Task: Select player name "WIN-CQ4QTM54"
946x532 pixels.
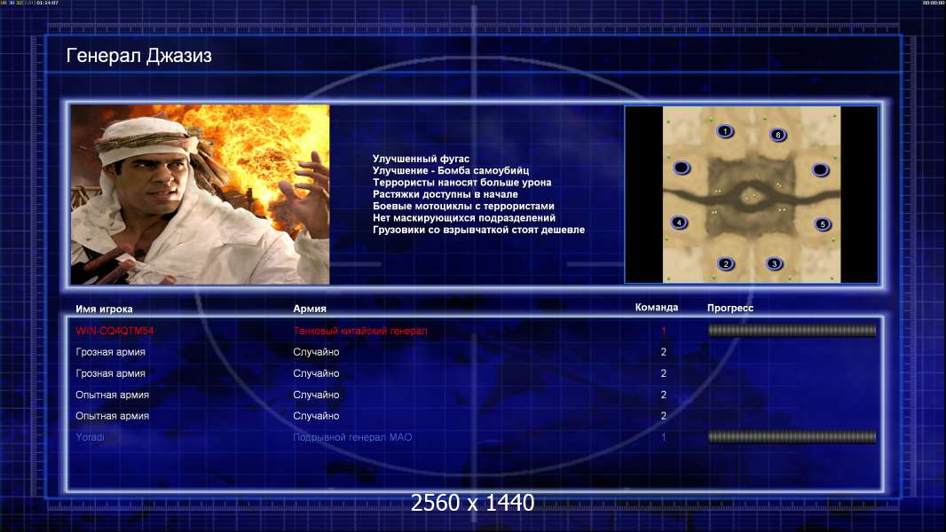Action: click(114, 331)
